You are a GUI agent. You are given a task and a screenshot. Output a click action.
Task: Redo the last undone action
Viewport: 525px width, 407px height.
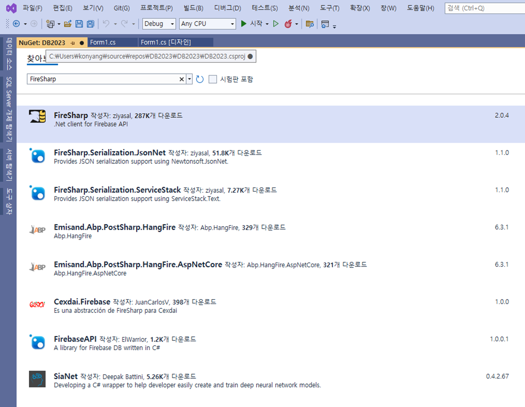click(x=124, y=24)
